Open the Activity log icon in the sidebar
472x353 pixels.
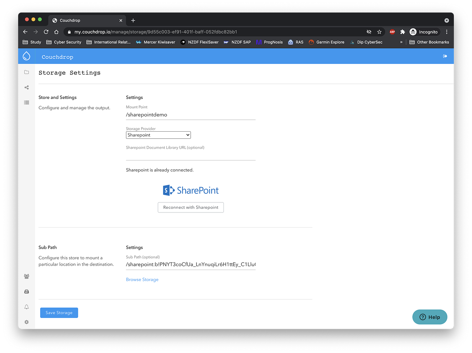26,103
